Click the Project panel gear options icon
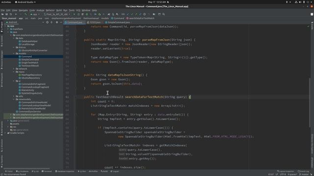This screenshot has height=176, width=314. tap(57, 22)
